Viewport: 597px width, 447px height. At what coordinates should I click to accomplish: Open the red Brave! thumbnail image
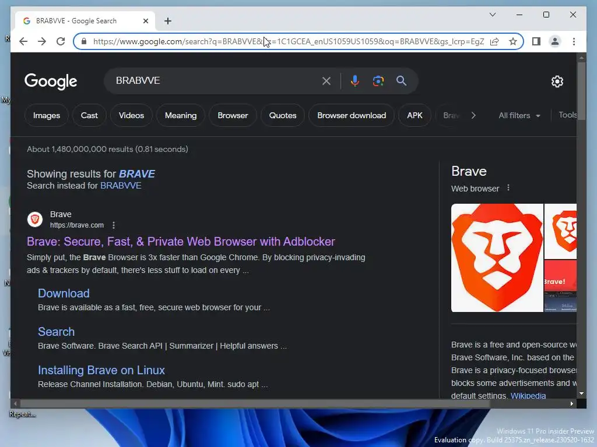tap(560, 276)
